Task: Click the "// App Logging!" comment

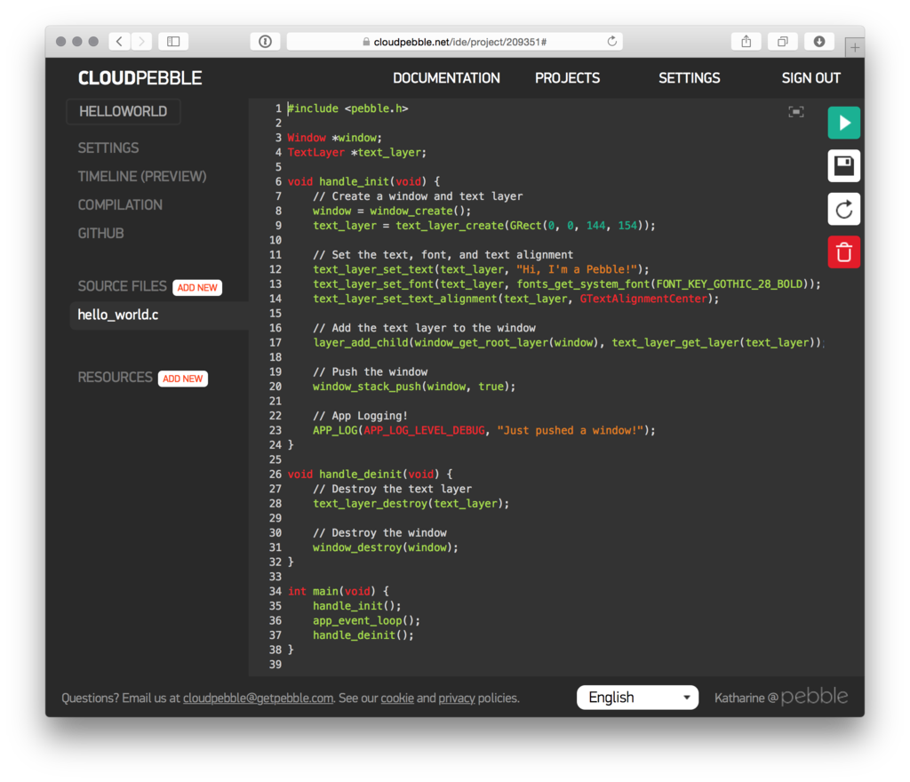Action: coord(361,416)
